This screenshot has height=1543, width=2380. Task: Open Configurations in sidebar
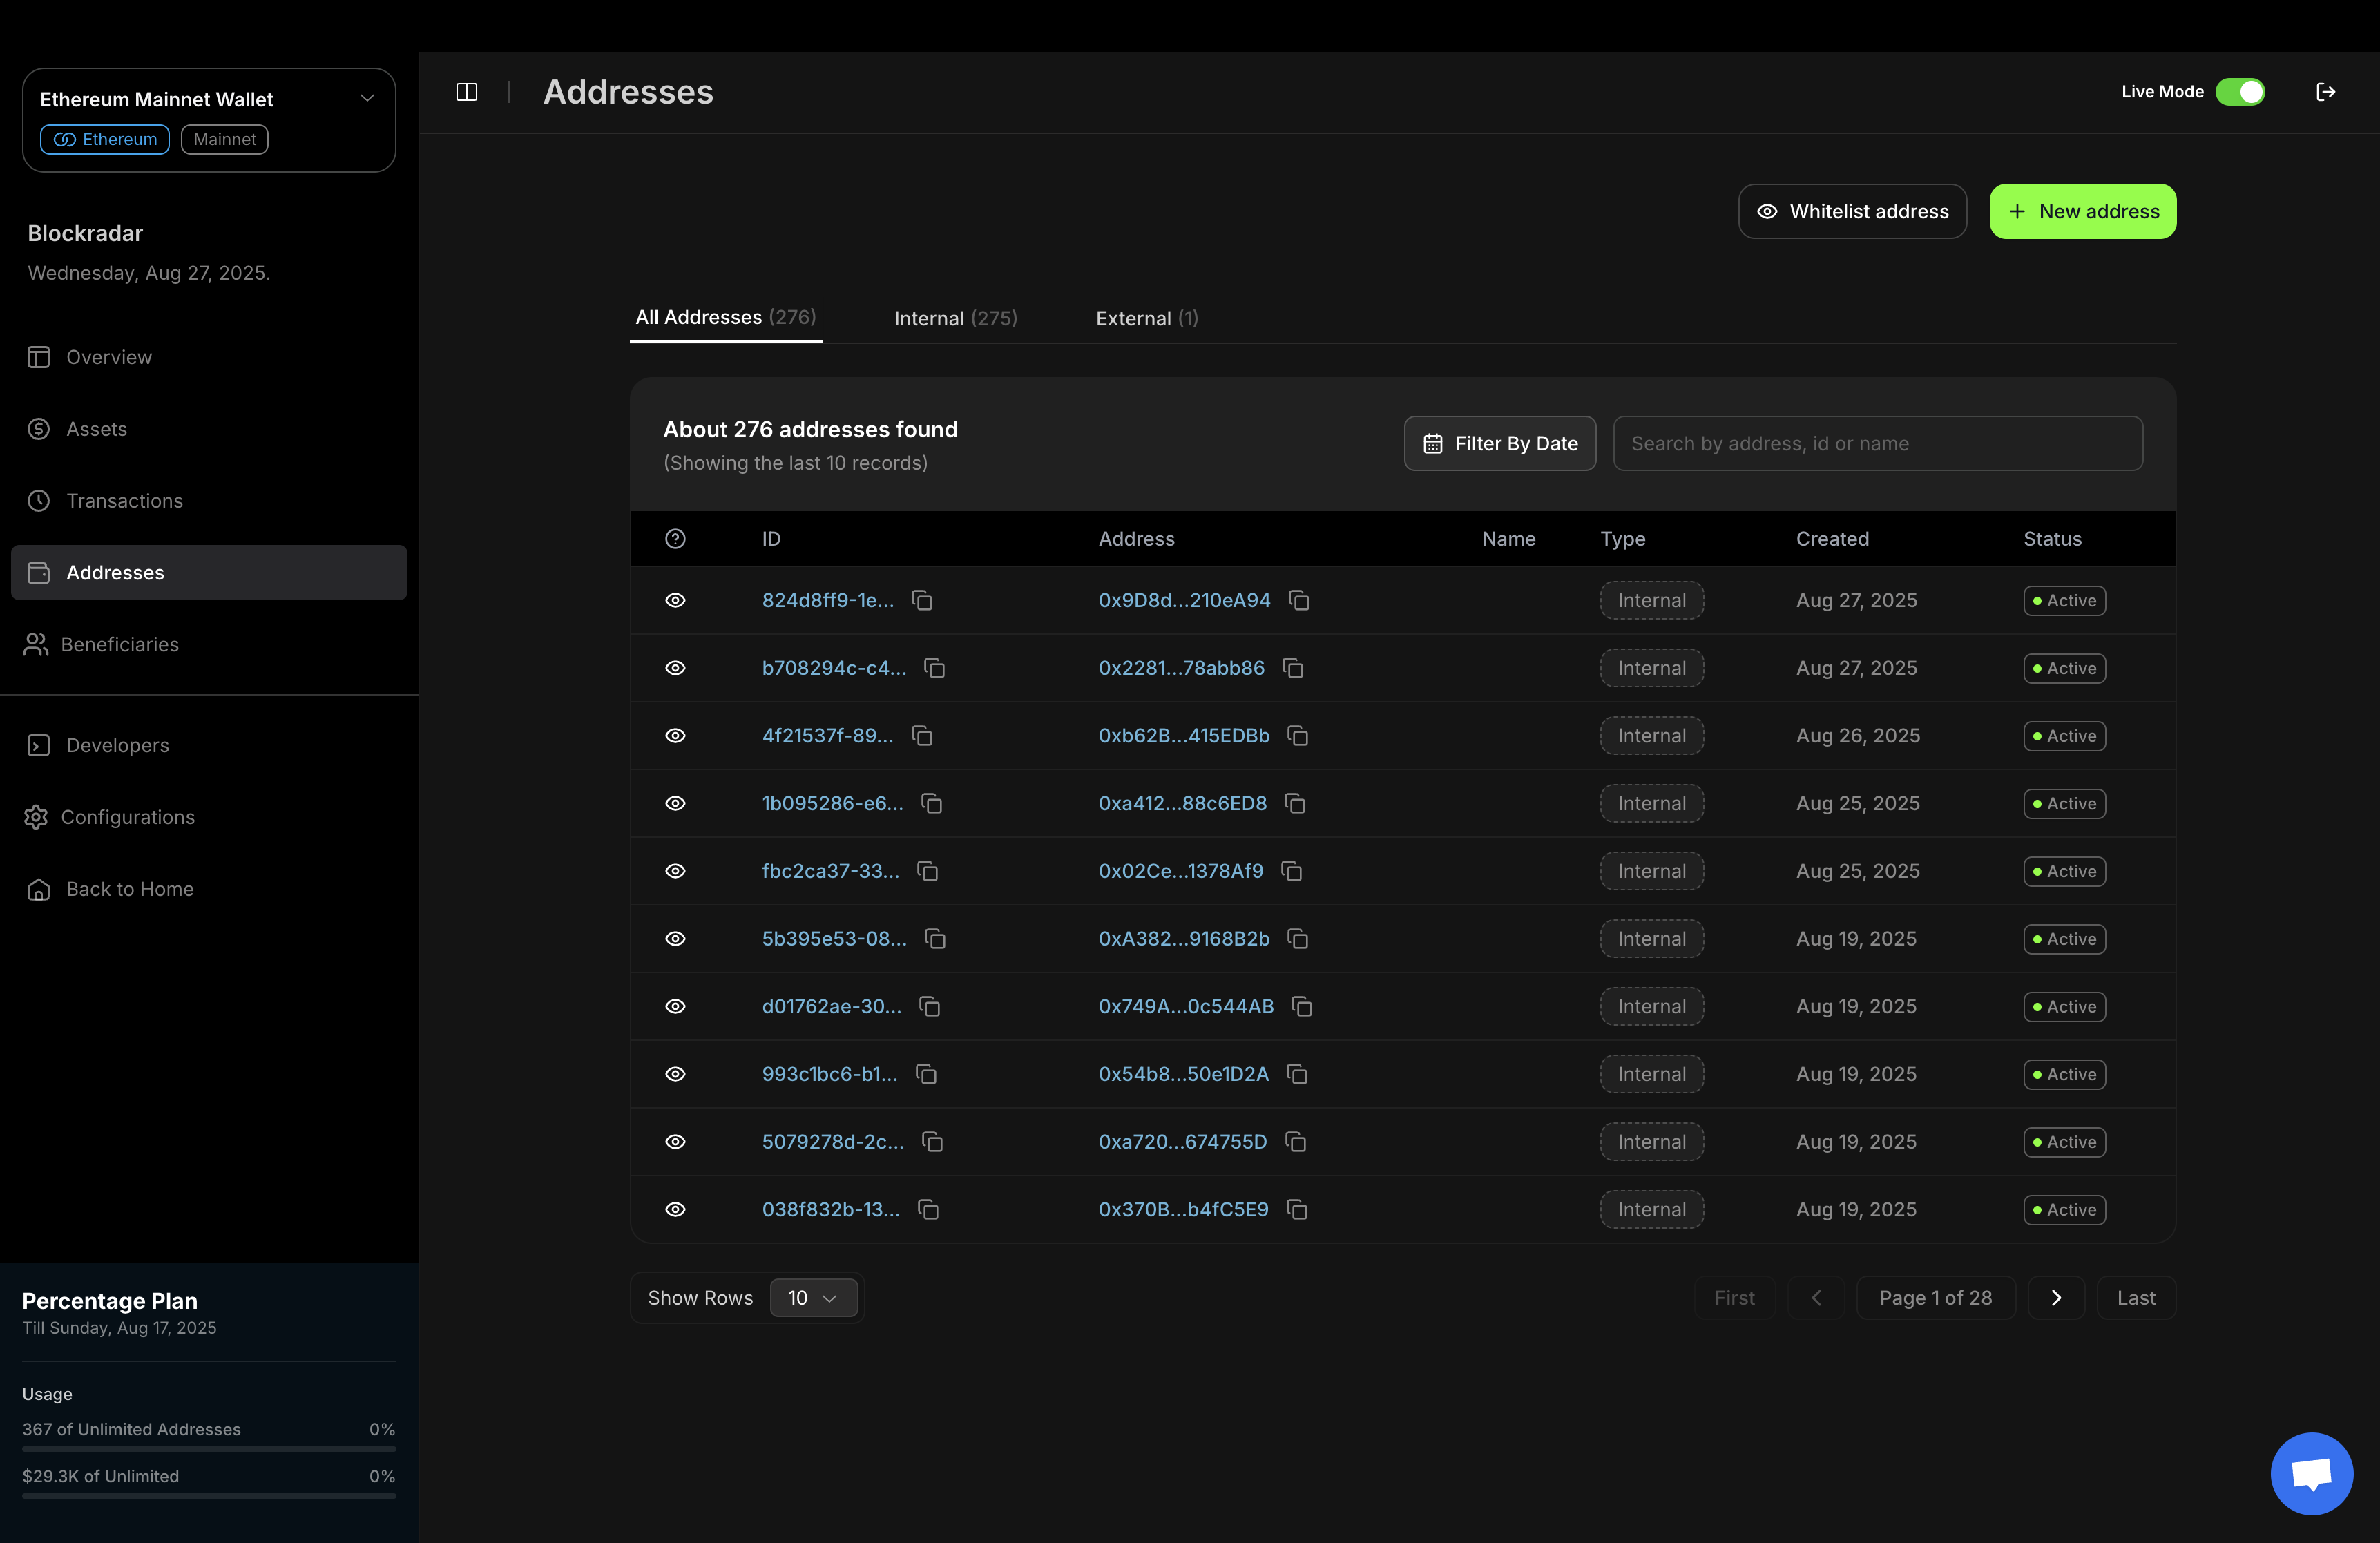(209, 818)
